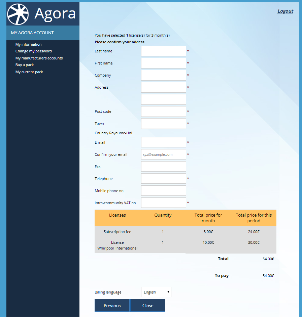Click Total price for this period header
Screen dimensions: 302x317
254,218
